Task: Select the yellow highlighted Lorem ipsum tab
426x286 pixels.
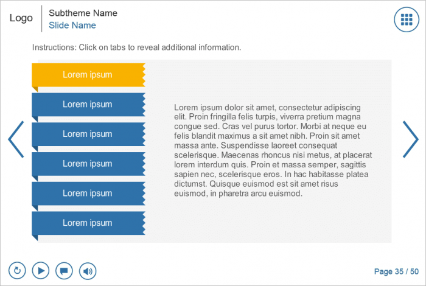Action: point(88,75)
